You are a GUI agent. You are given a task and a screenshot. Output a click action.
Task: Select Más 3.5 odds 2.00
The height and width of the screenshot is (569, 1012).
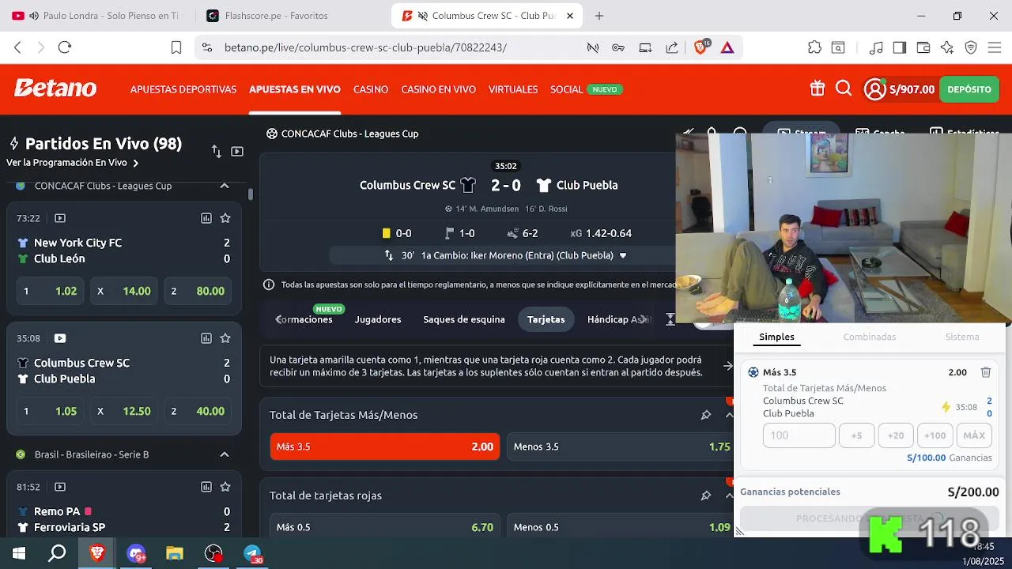(x=384, y=447)
